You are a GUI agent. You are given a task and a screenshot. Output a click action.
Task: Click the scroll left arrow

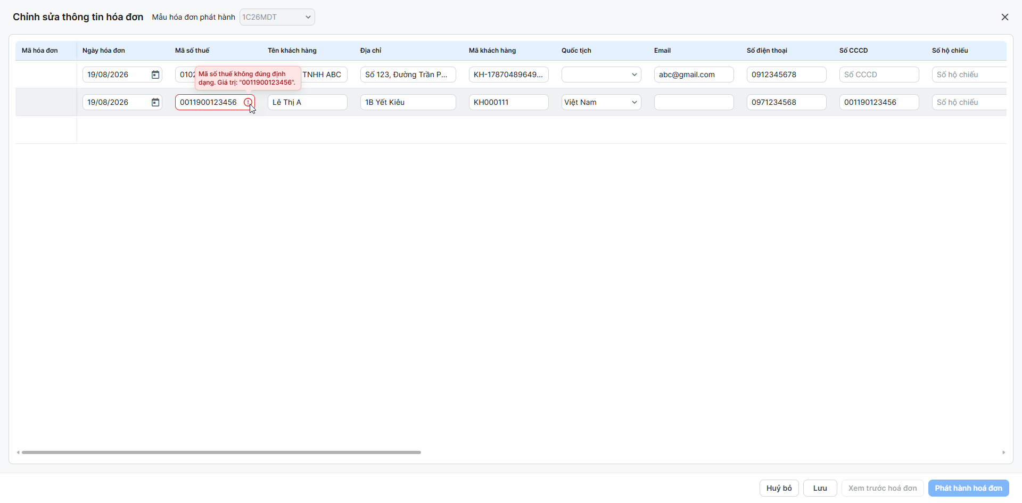18,452
